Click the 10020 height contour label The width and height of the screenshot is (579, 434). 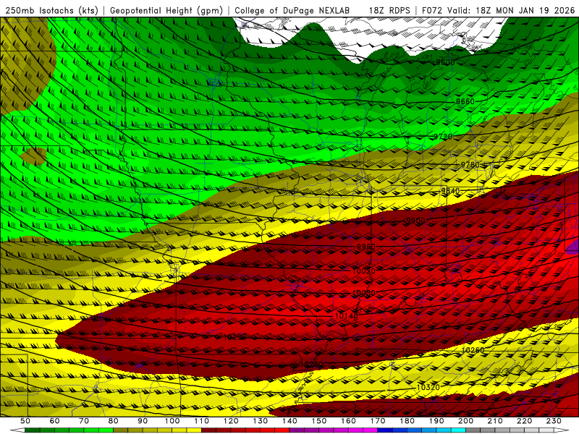(364, 271)
